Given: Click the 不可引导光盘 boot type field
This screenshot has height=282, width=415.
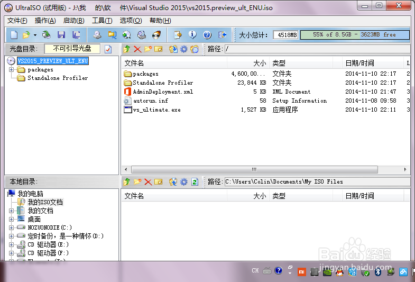Looking at the screenshot, I should pos(72,49).
